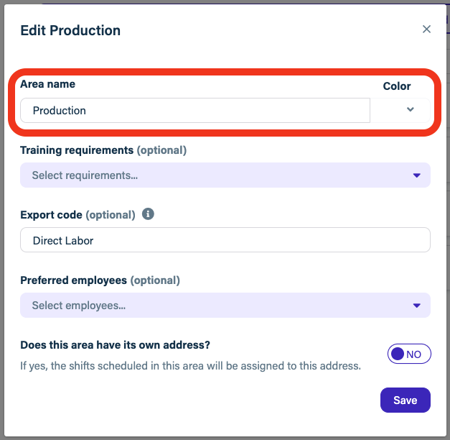Image resolution: width=450 pixels, height=440 pixels.
Task: Open the Select employees dropdown field
Action: pos(225,305)
